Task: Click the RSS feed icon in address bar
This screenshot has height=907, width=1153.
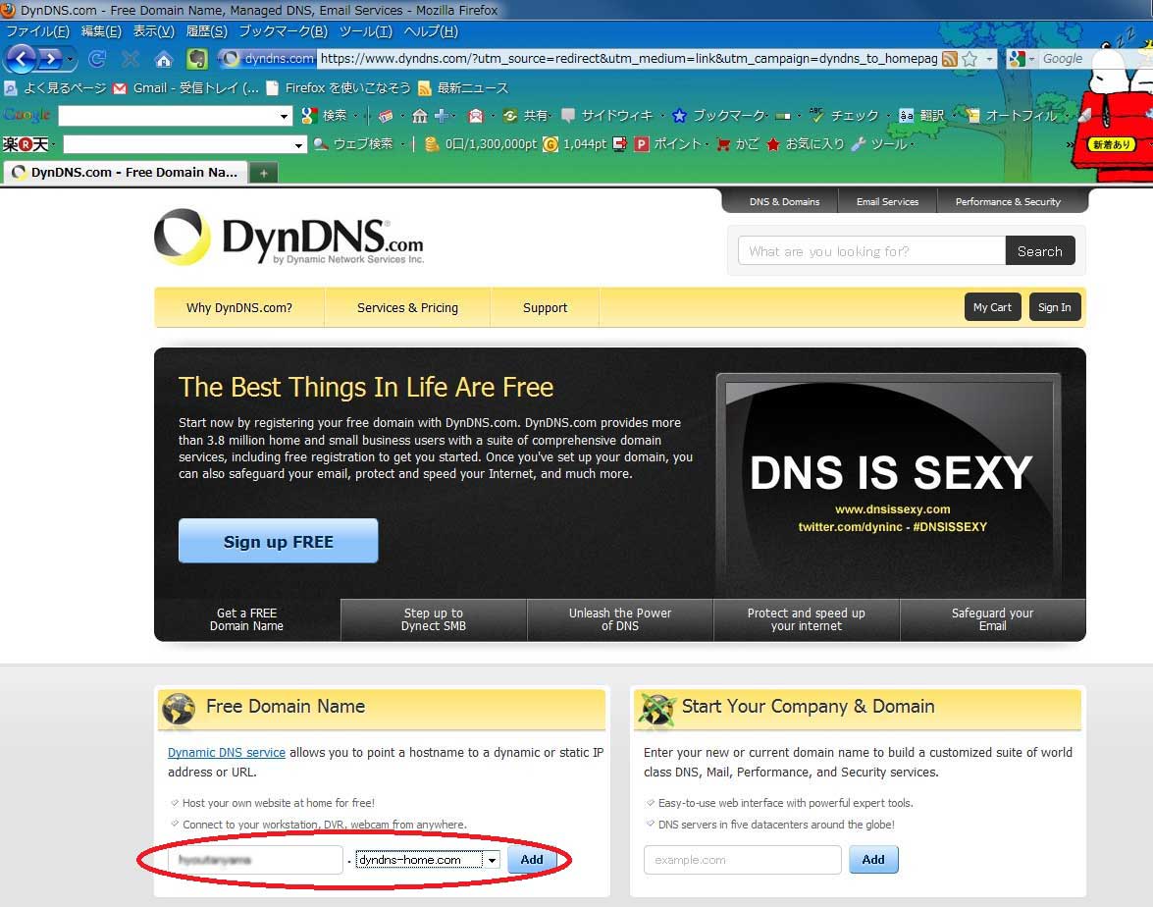Action: click(x=949, y=59)
